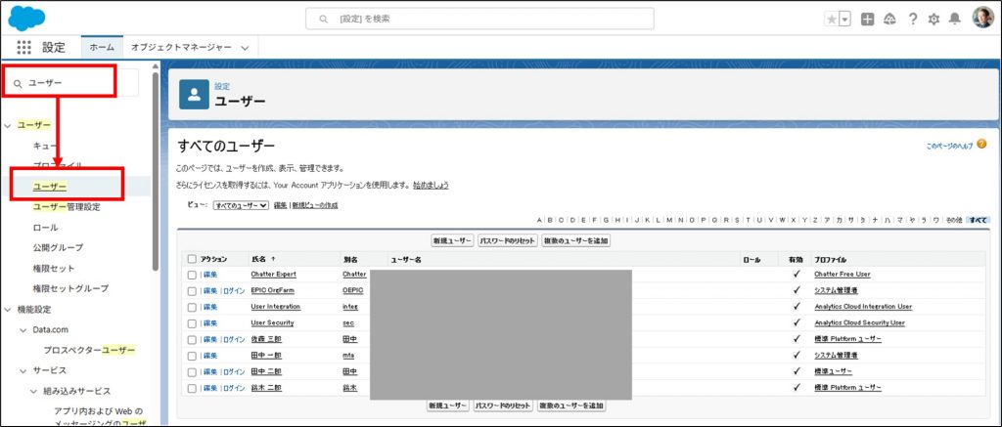The height and width of the screenshot is (427, 1002).
Task: Click the favorites star icon
Action: pyautogui.click(x=831, y=19)
